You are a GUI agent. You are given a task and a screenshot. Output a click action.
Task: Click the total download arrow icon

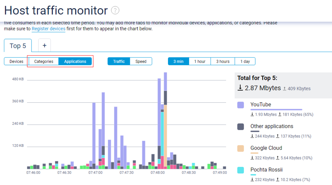click(x=240, y=88)
